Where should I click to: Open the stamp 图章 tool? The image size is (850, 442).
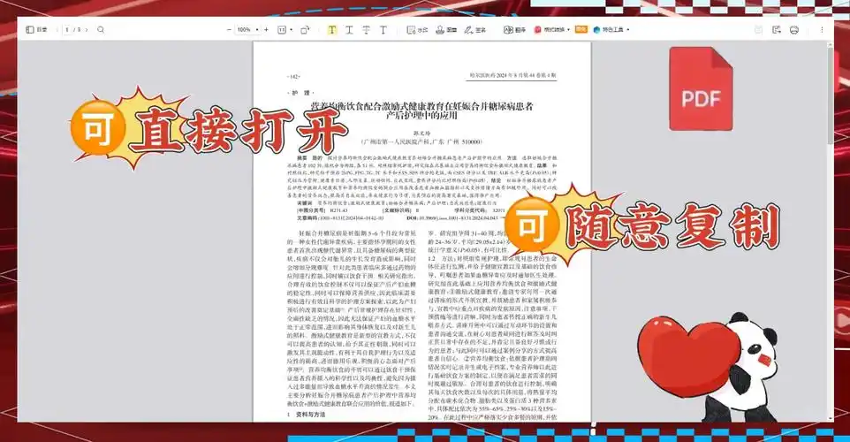pyautogui.click(x=446, y=30)
